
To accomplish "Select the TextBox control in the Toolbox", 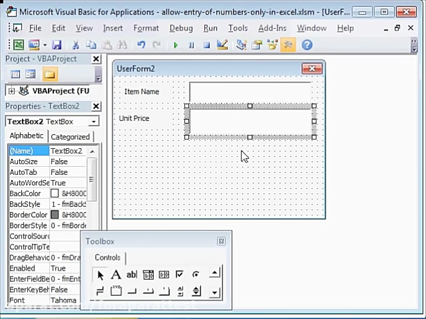I will 132,275.
